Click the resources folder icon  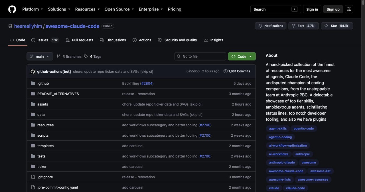[x=33, y=125]
